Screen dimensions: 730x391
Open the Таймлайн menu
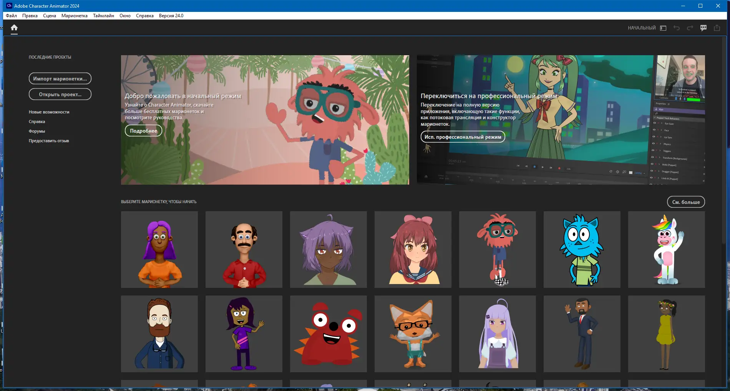coord(103,15)
